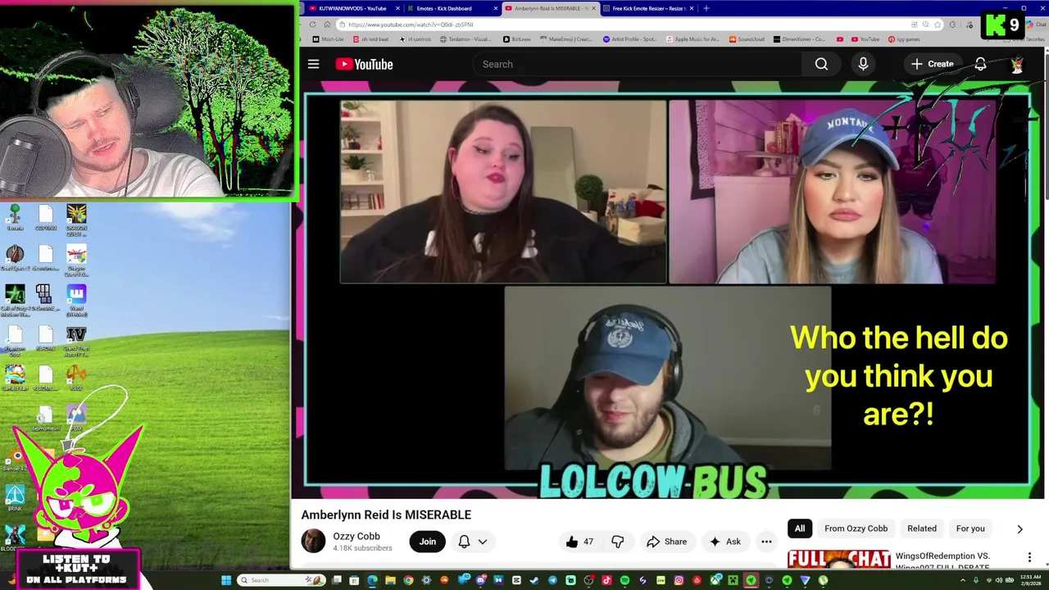Select the All filter chip
The height and width of the screenshot is (590, 1049).
[x=800, y=529]
